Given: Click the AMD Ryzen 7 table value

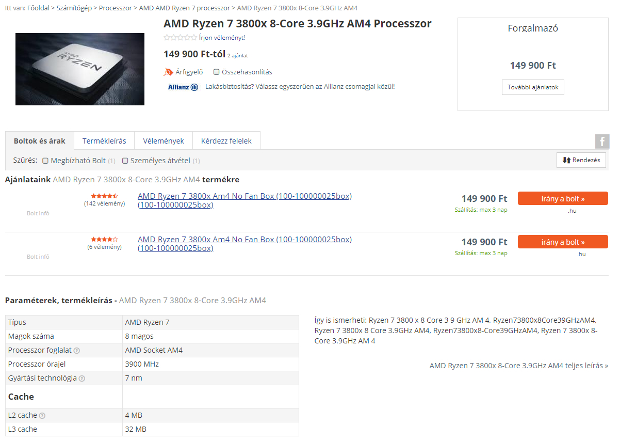Looking at the screenshot, I should coord(148,323).
